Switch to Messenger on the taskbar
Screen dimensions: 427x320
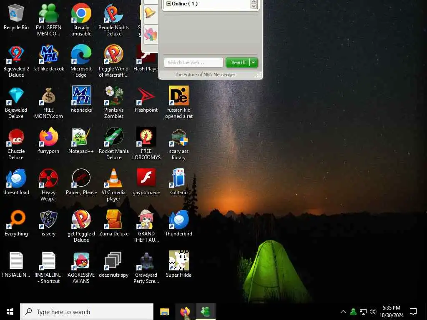point(206,312)
